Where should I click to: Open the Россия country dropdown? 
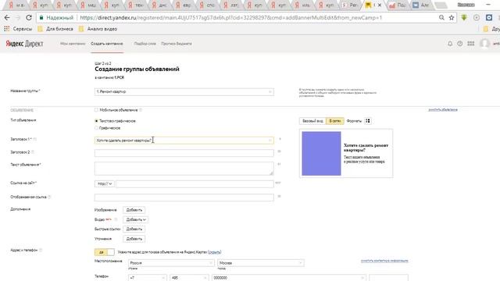171,263
